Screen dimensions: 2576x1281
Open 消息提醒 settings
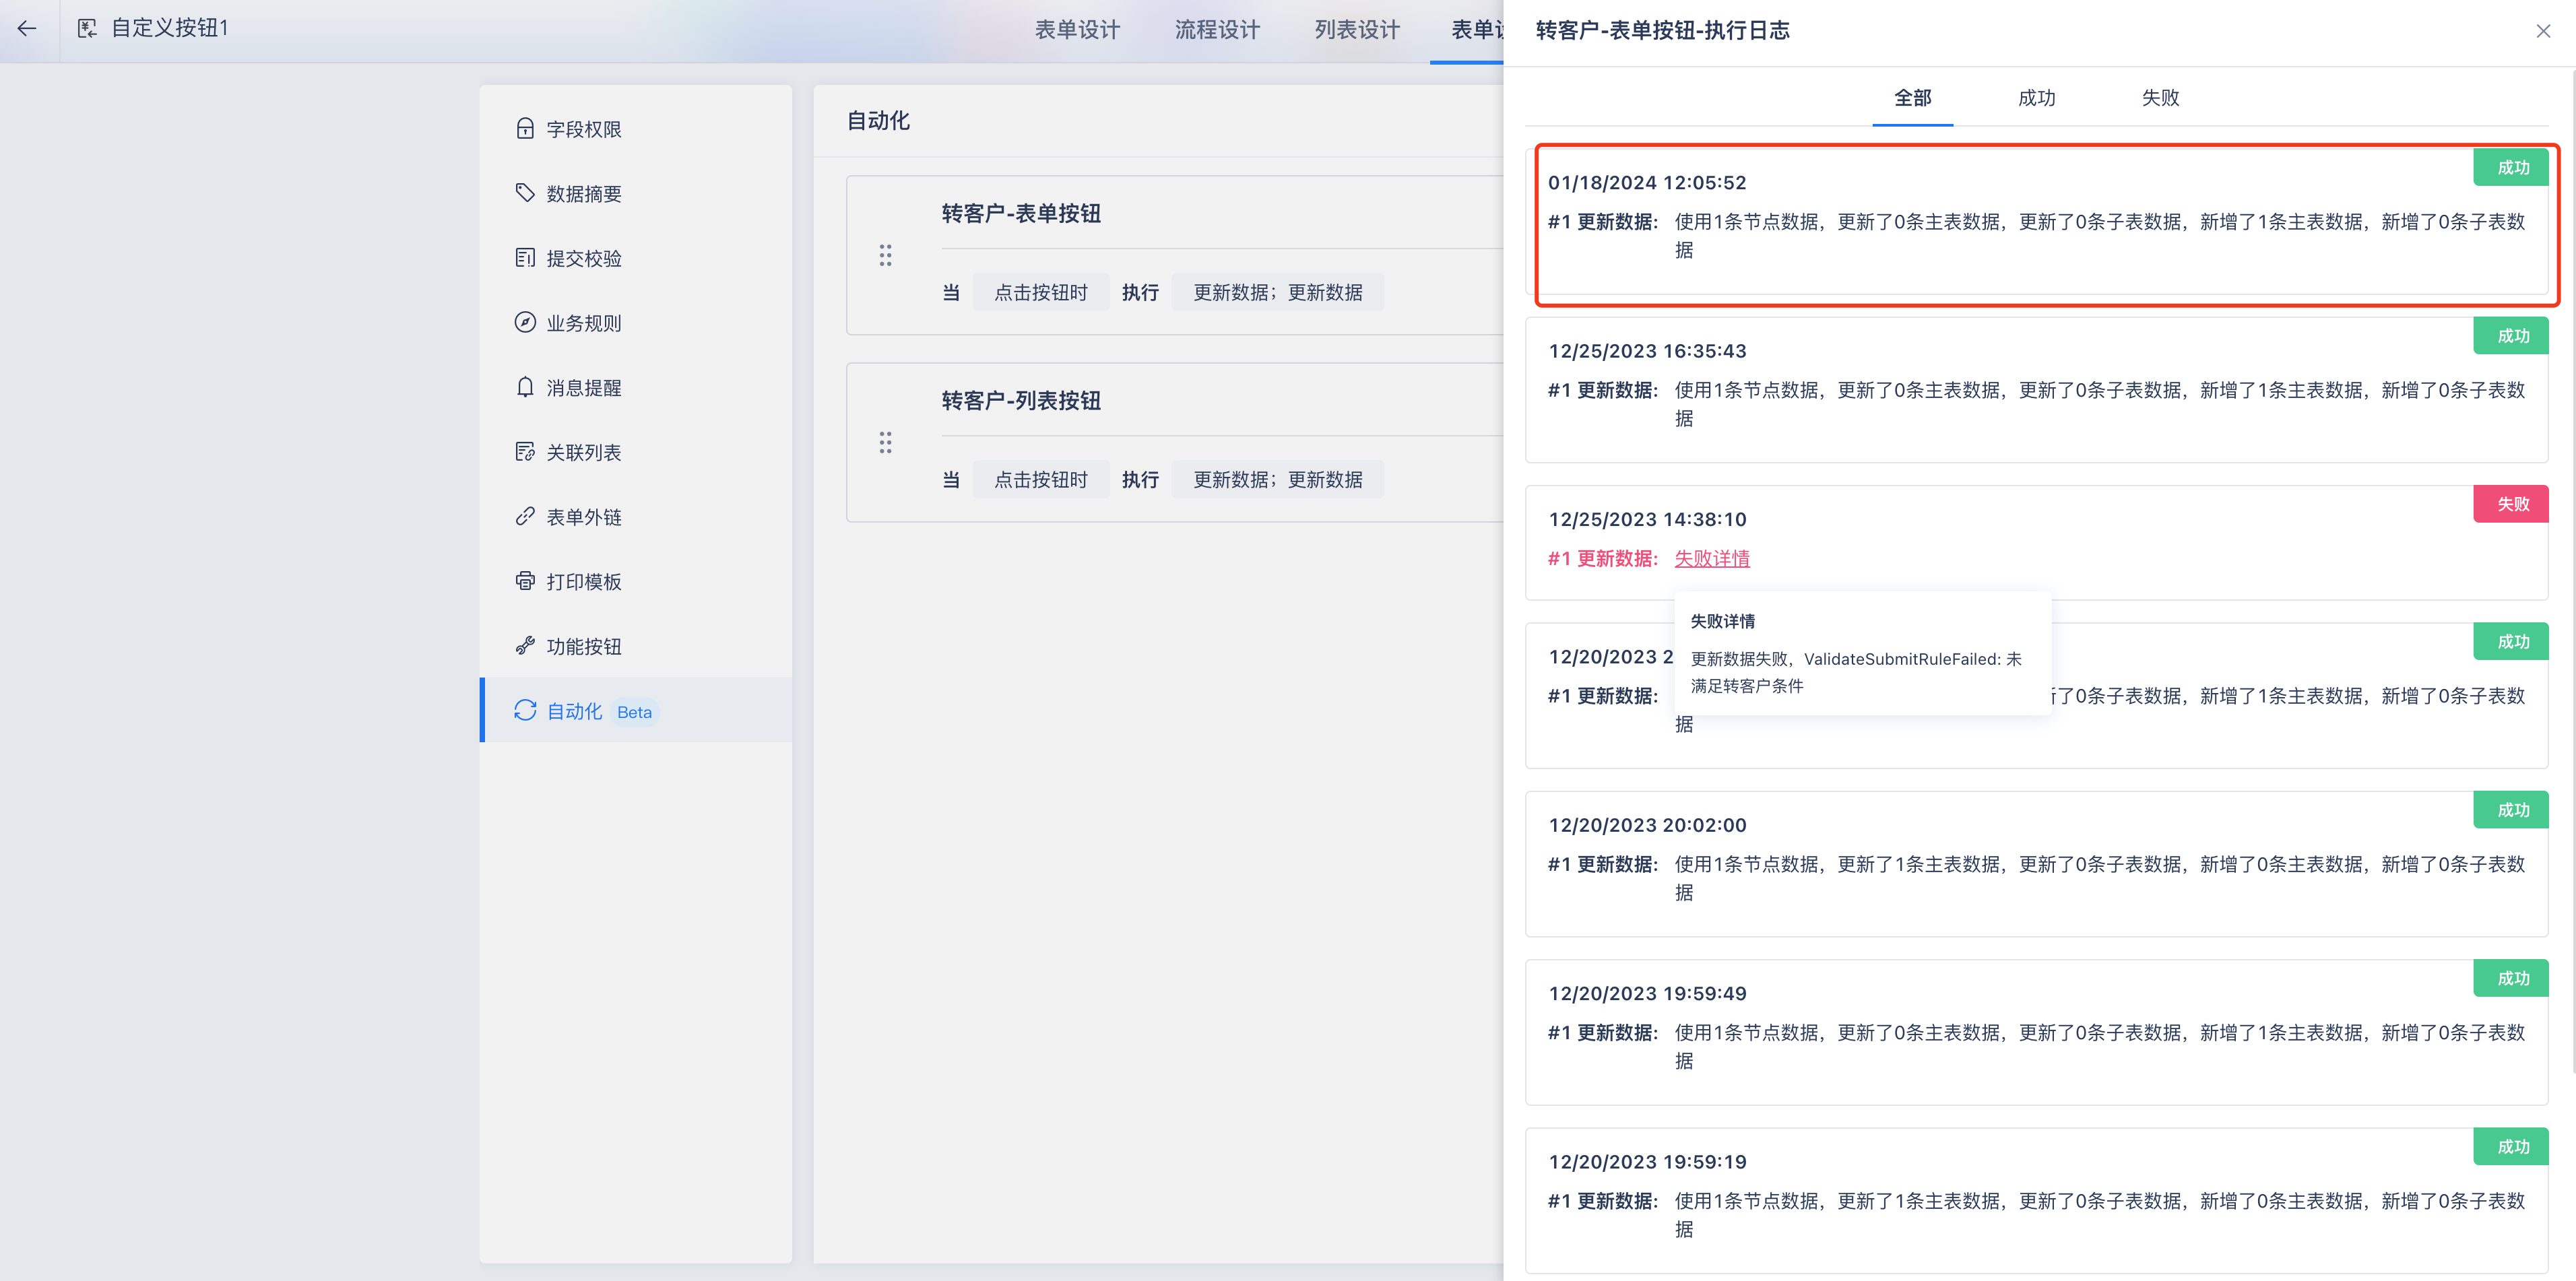[636, 387]
